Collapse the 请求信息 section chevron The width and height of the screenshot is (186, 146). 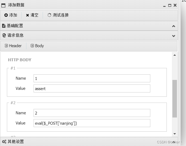[x=173, y=36]
